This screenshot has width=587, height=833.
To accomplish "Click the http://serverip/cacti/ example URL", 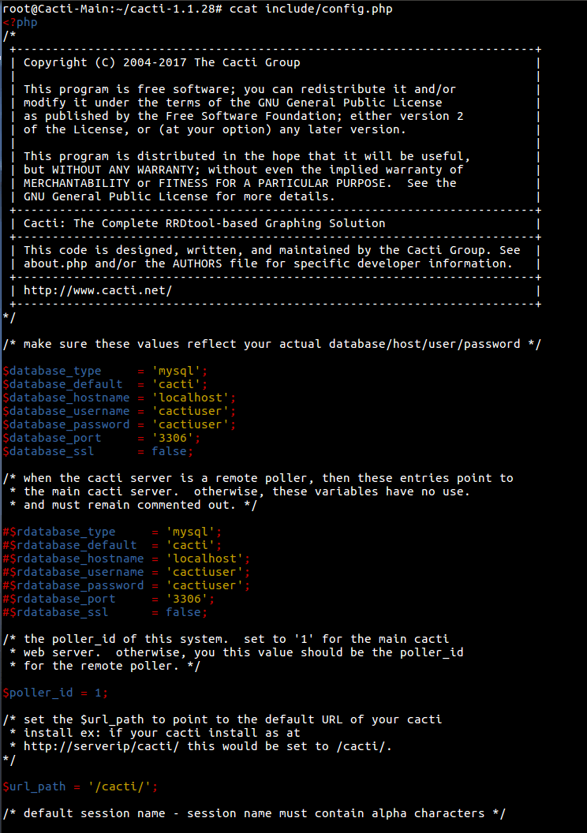I will (x=103, y=746).
